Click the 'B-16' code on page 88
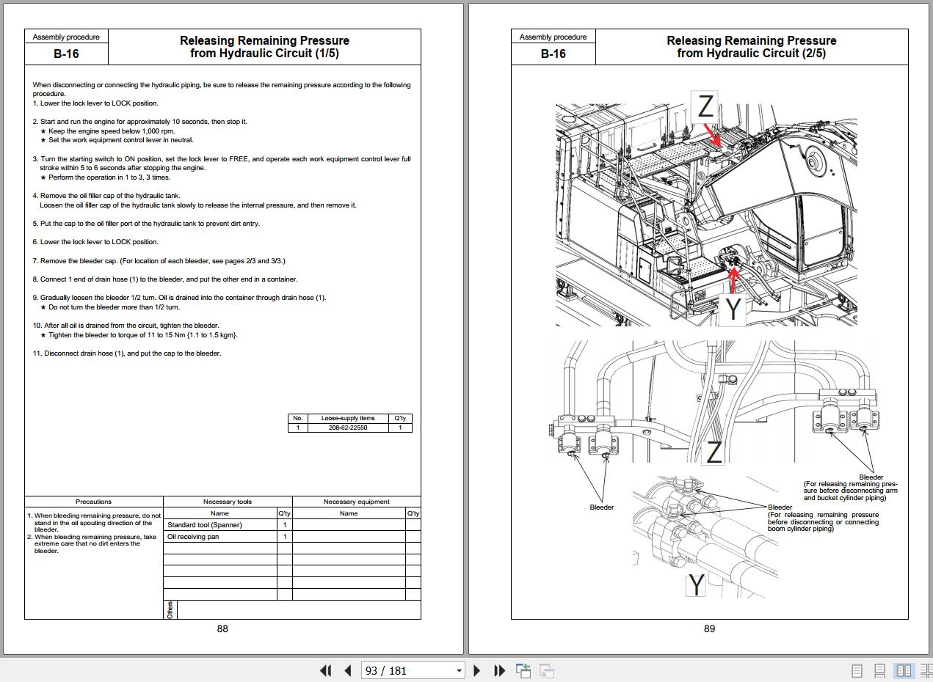The width and height of the screenshot is (933, 682). 66,54
